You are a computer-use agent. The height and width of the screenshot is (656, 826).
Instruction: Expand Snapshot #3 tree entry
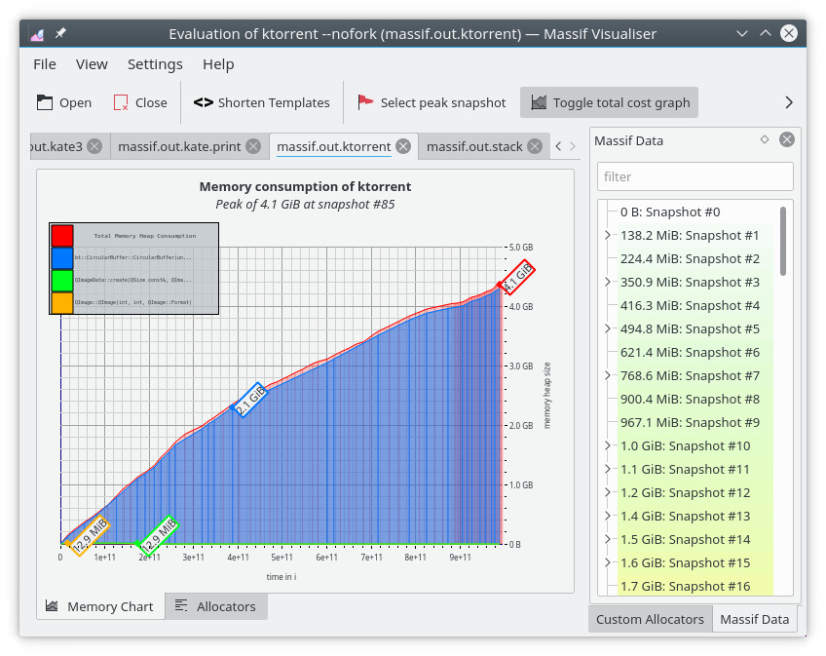[608, 282]
